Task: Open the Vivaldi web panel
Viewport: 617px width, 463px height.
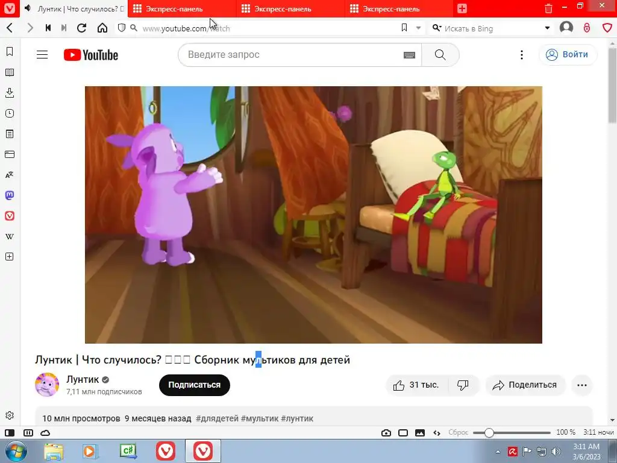Action: [x=10, y=216]
